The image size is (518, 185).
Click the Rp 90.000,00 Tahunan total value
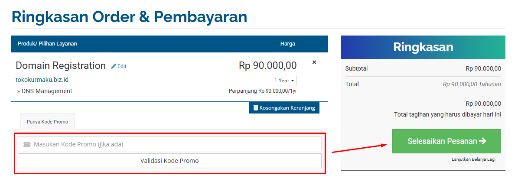[x=472, y=84]
